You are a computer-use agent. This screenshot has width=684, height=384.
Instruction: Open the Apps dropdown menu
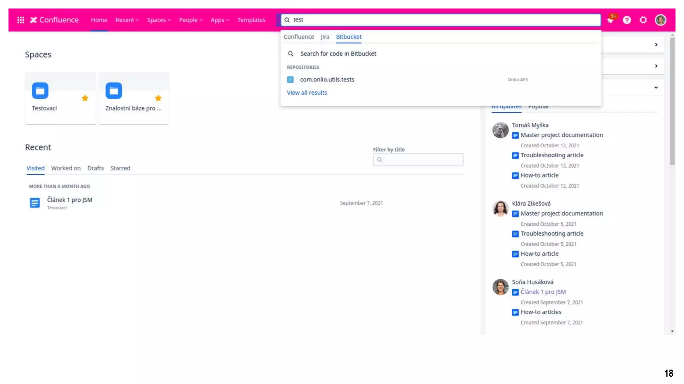pyautogui.click(x=220, y=20)
